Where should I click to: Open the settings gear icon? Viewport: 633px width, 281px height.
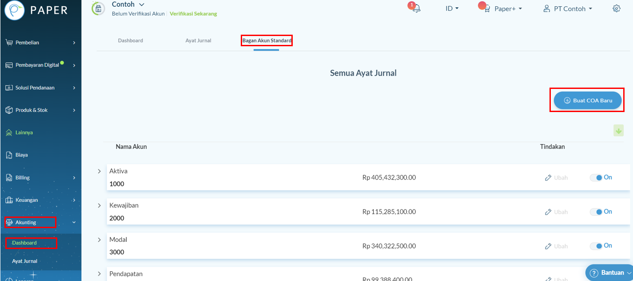click(x=616, y=8)
